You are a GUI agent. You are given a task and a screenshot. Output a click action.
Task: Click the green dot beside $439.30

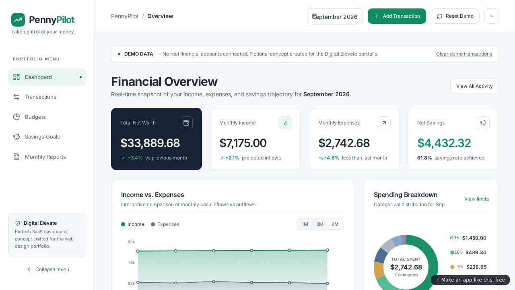(x=452, y=253)
